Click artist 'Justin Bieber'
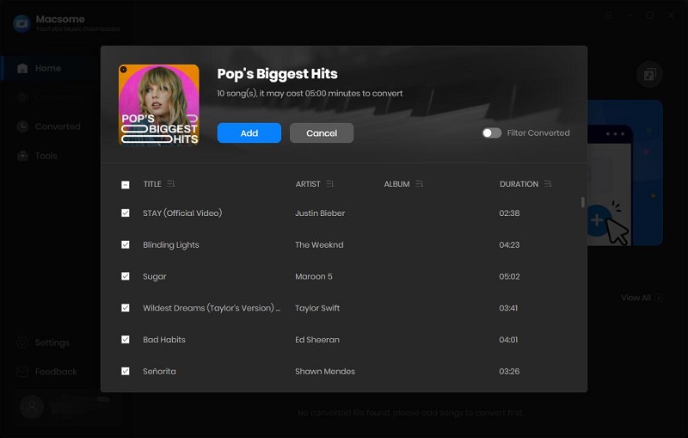The image size is (688, 438). point(320,213)
